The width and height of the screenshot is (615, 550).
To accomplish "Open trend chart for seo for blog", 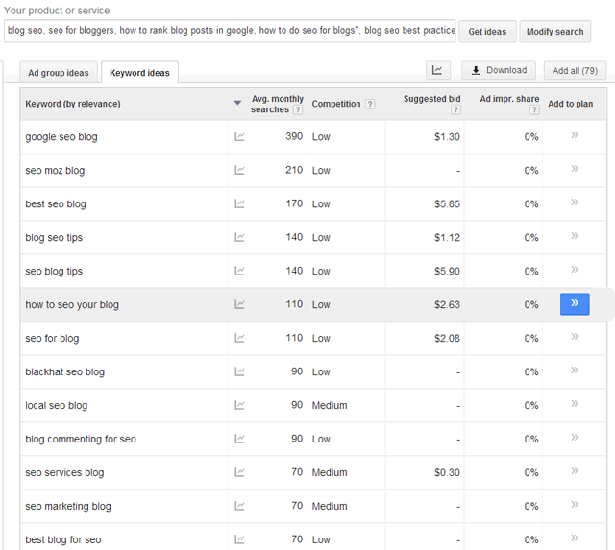I will [x=239, y=338].
